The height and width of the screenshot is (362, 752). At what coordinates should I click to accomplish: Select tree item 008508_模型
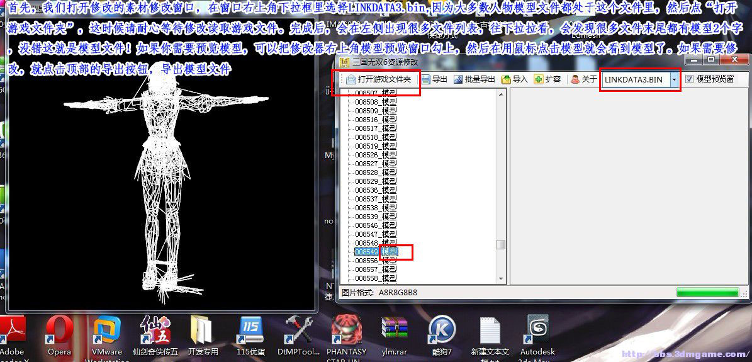pyautogui.click(x=376, y=102)
